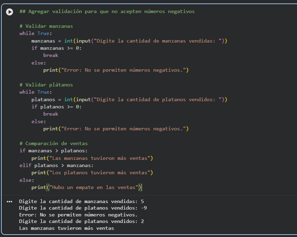Click the 'if platanos >= 0:' line
The image size is (297, 237).
click(x=57, y=107)
